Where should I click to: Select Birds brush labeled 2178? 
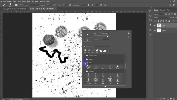click(x=117, y=67)
